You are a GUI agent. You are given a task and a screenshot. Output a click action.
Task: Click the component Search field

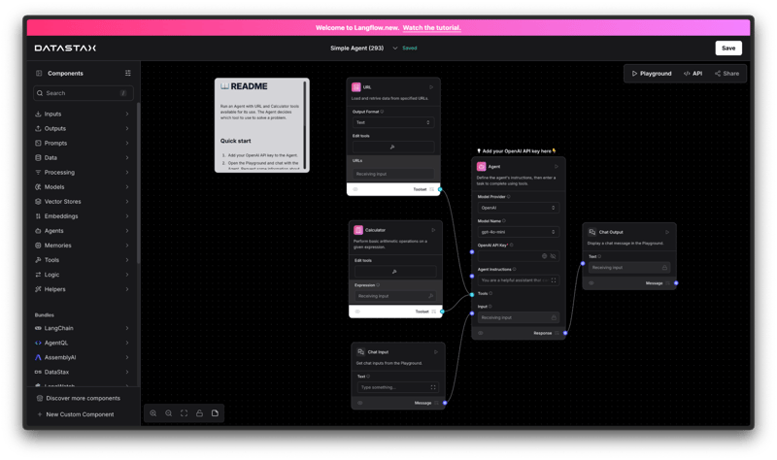(83, 93)
